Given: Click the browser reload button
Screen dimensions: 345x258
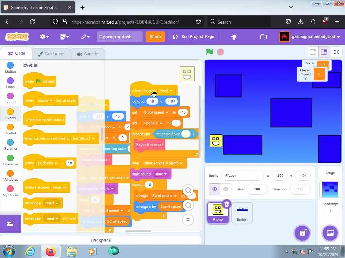Looking at the screenshot, I should (32, 22).
